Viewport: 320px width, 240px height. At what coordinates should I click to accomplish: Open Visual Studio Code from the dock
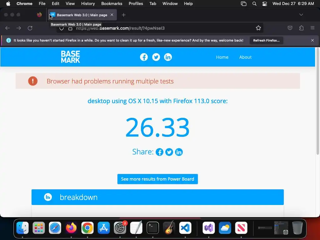tap(185, 228)
